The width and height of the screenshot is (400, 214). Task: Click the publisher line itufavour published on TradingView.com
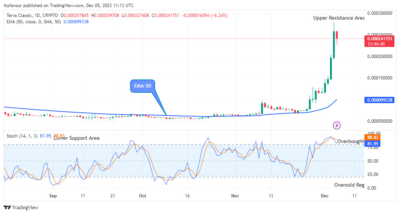coord(69,5)
